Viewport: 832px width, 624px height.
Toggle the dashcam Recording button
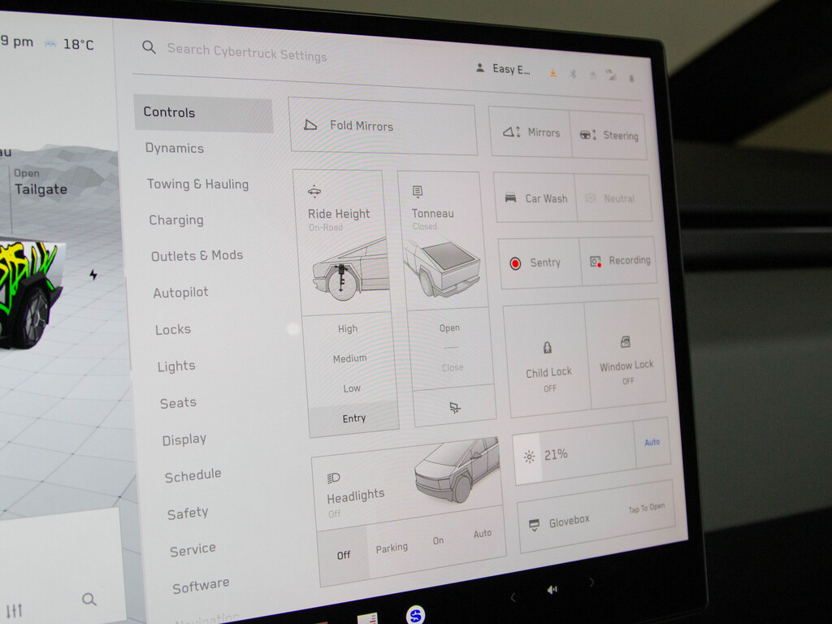click(x=618, y=261)
